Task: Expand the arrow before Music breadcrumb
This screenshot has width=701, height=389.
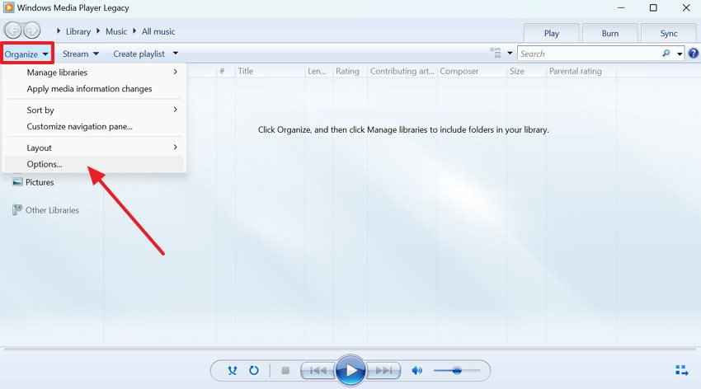Action: [x=98, y=30]
